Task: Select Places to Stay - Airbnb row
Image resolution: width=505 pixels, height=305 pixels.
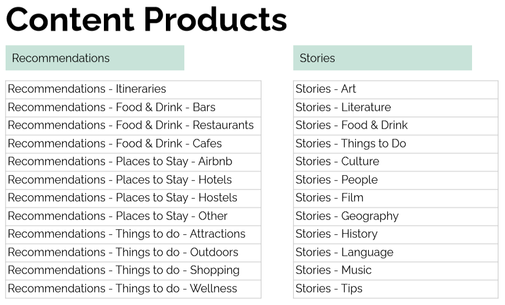Action: pos(133,162)
